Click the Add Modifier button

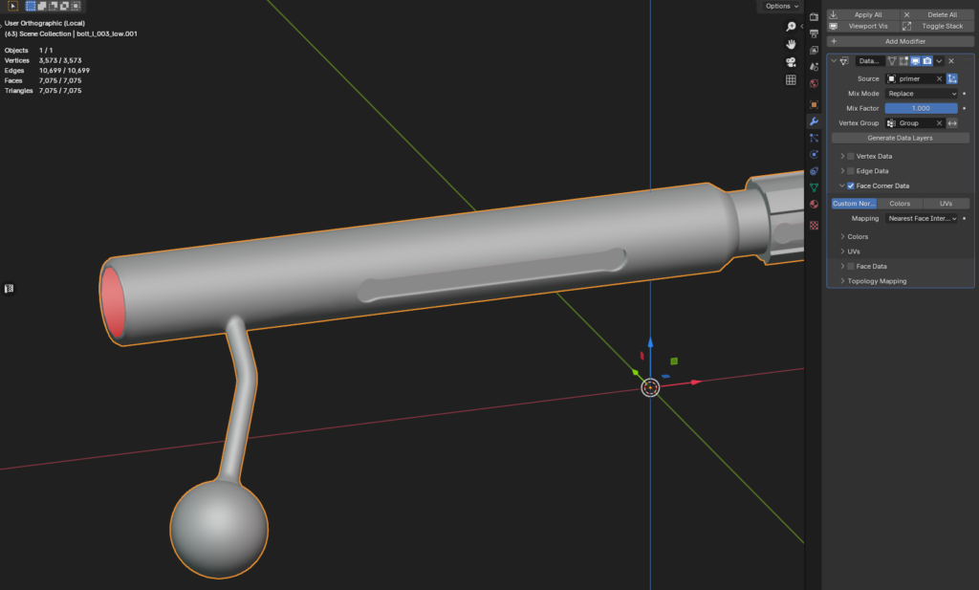(x=901, y=41)
